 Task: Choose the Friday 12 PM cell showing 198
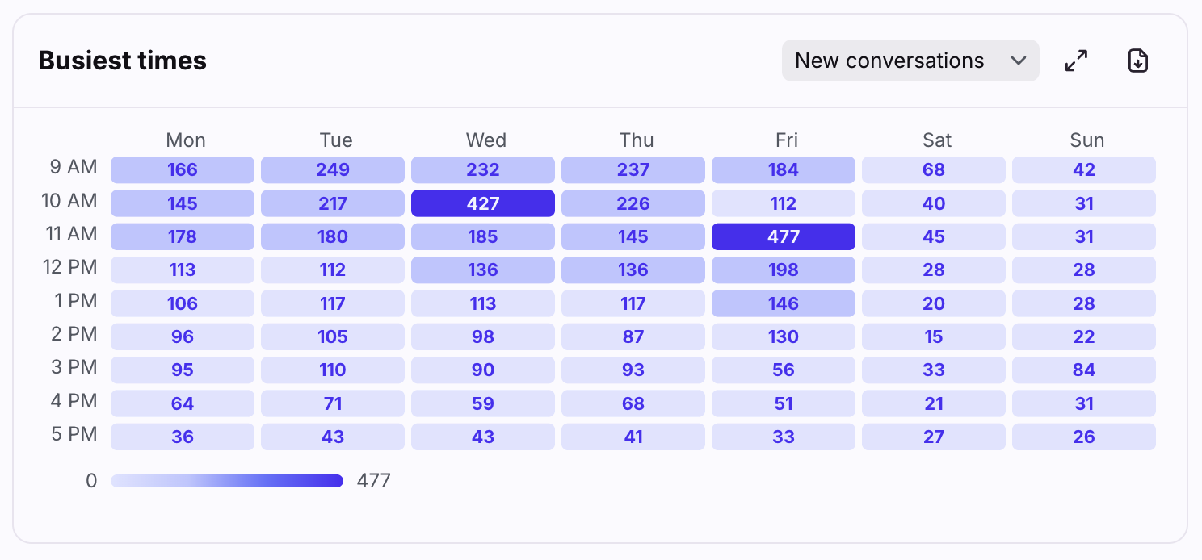[x=784, y=270]
